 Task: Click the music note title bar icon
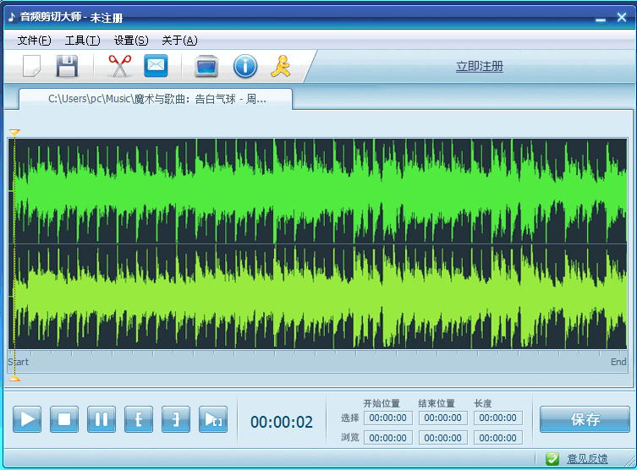tap(12, 17)
